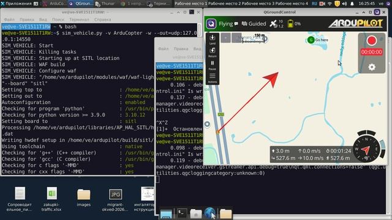
Task: Open the Терминал menu in left terminal
Action: 79,20
